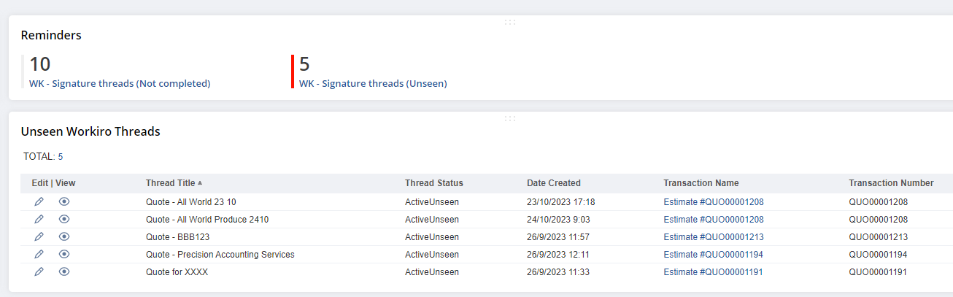Open Estimate #QUO00001194 transaction link

(x=713, y=255)
